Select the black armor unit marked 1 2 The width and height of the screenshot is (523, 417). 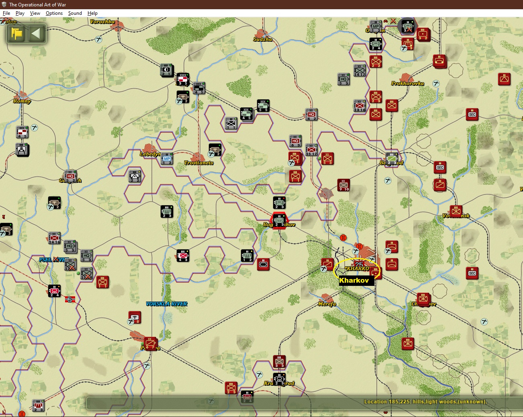247,256
